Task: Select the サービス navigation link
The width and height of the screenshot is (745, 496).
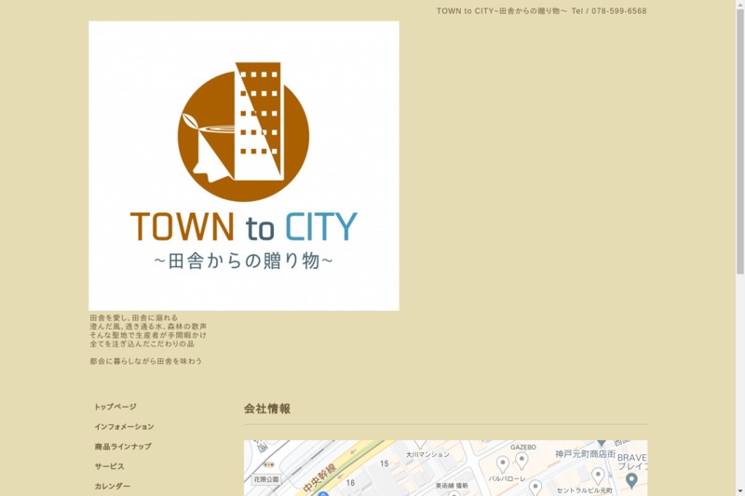Action: pyautogui.click(x=109, y=466)
